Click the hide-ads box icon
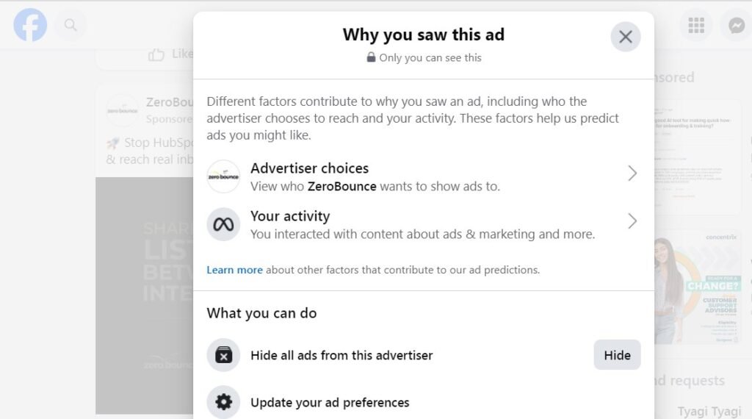 (223, 355)
